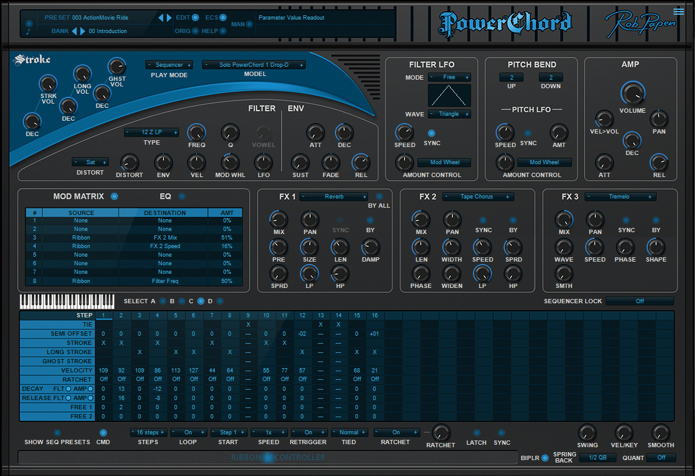Click Filter LFO Mod Wheel amount control
Screen dimensions: 695x476
pyautogui.click(x=444, y=162)
